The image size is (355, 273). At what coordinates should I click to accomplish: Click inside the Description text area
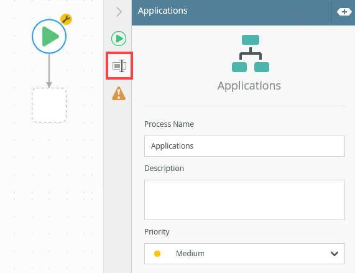point(244,200)
